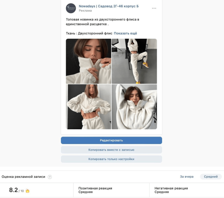Open the photo with yellow sneakers
The height and width of the screenshot is (198, 224).
click(134, 61)
